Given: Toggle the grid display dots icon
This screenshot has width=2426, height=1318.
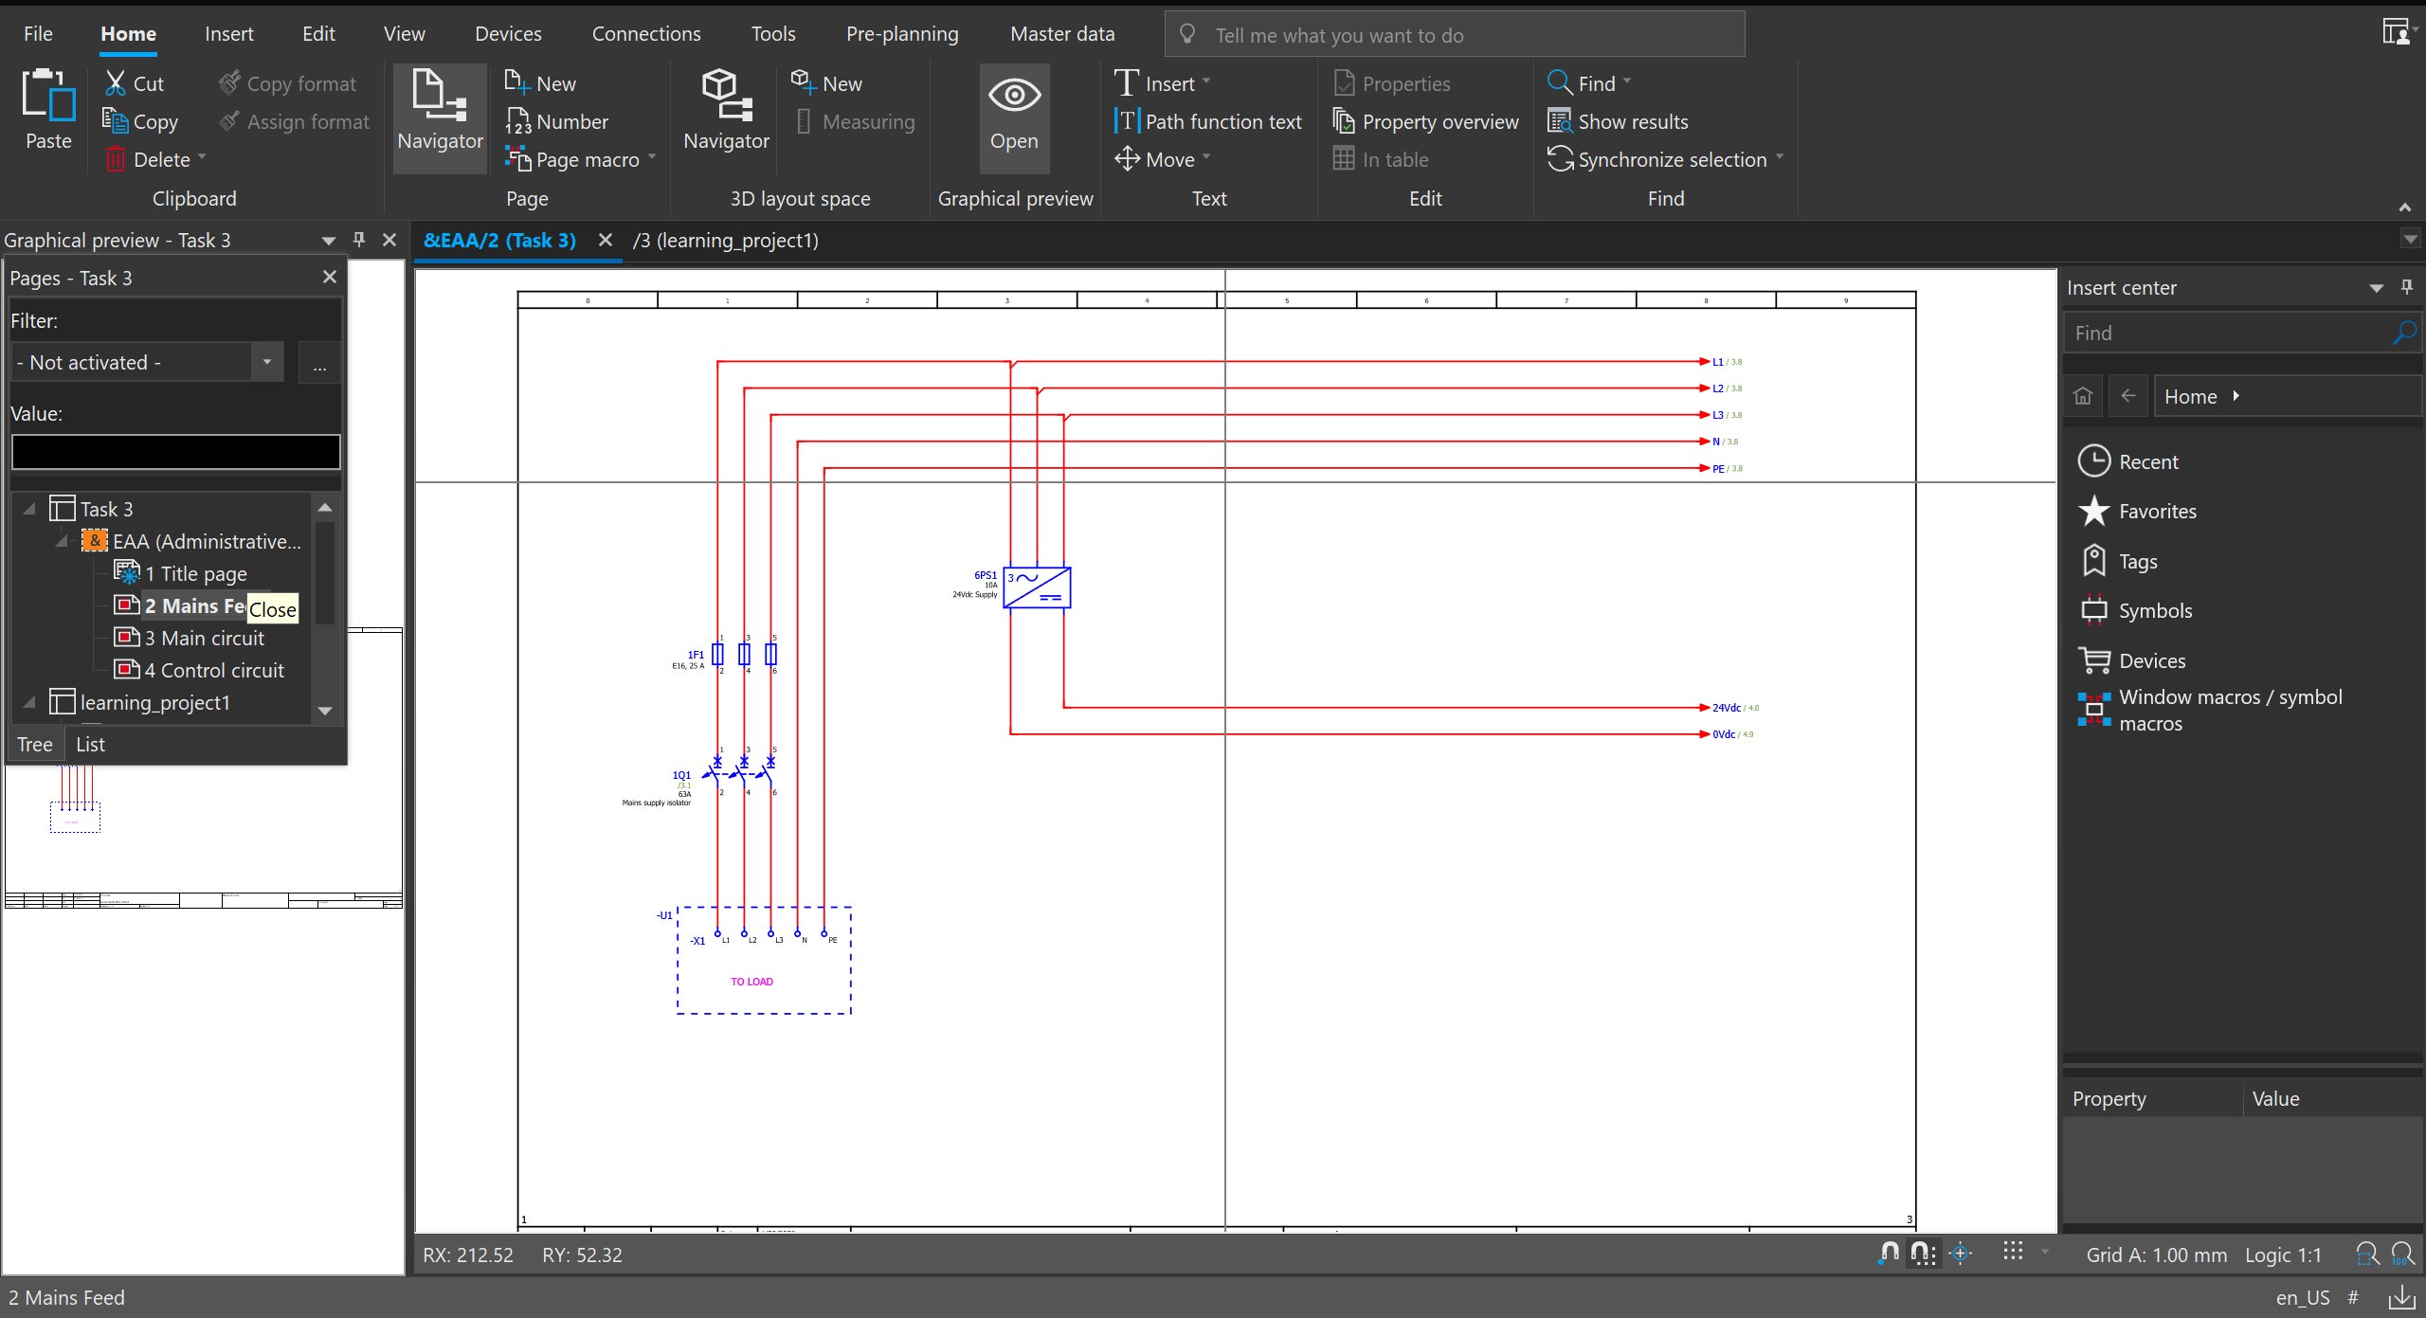Looking at the screenshot, I should (2013, 1252).
